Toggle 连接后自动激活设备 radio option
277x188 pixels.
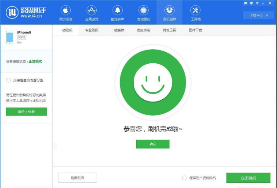pyautogui.click(x=8, y=80)
